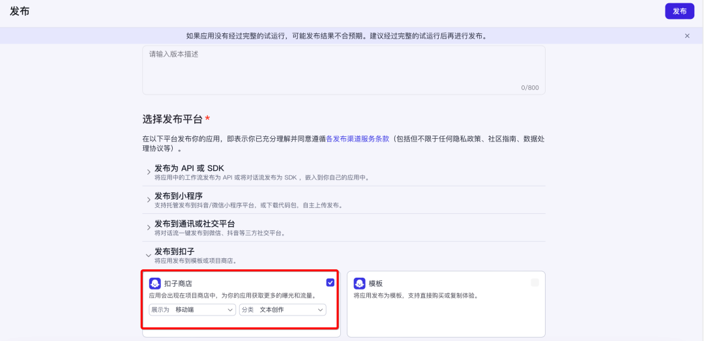Click the 模板 card logo icon

359,283
